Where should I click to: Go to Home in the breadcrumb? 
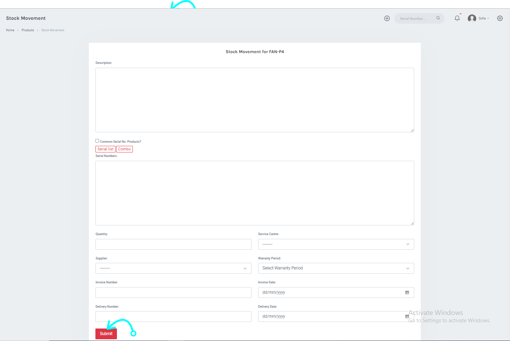pos(10,30)
